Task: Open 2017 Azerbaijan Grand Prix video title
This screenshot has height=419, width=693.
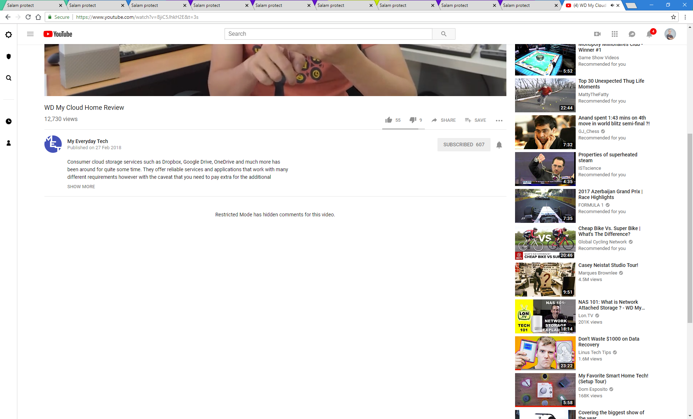Action: coord(610,194)
